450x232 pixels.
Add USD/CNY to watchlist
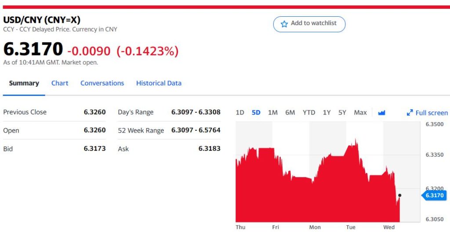[309, 24]
